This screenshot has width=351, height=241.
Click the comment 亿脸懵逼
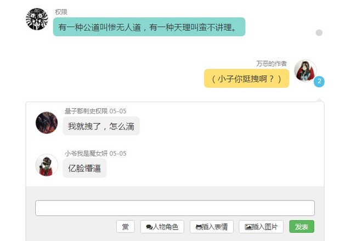pos(84,169)
